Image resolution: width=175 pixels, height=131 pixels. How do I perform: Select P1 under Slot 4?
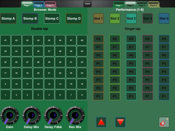pyautogui.click(x=148, y=96)
